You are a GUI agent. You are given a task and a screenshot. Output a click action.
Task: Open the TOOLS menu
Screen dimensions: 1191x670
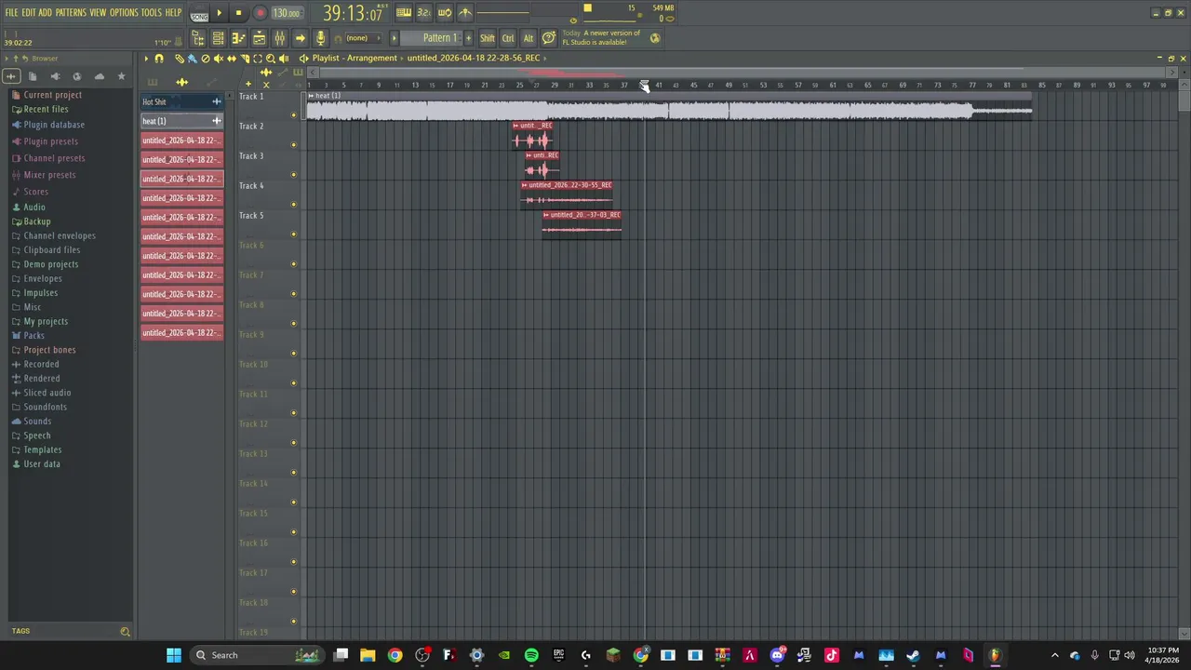[151, 12]
